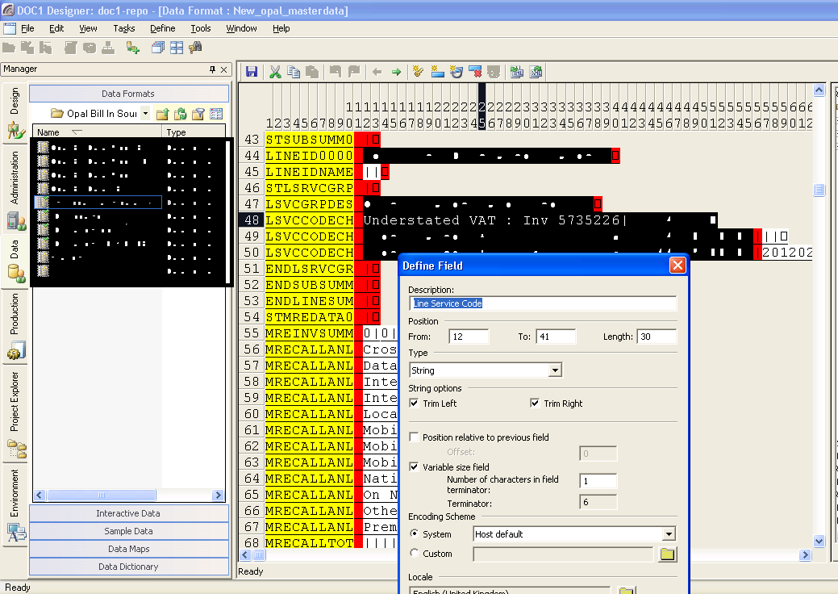Open the Define menu
The width and height of the screenshot is (838, 594).
click(x=162, y=28)
